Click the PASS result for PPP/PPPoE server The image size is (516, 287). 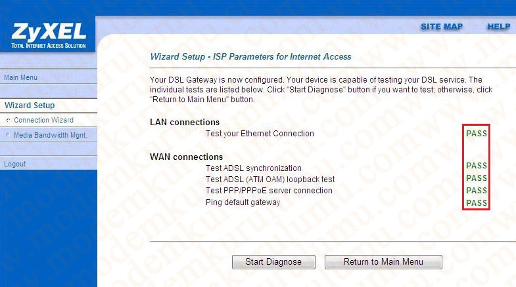[x=477, y=191]
